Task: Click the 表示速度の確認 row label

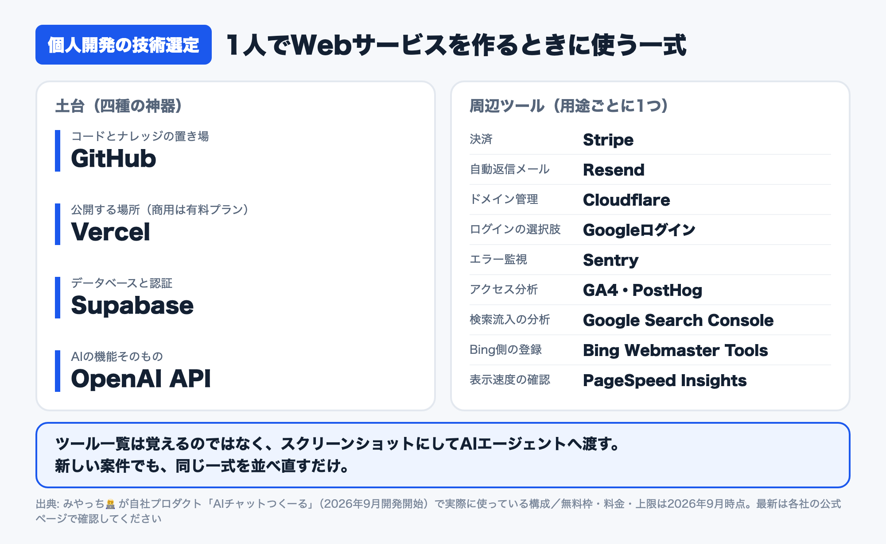Action: pos(510,380)
